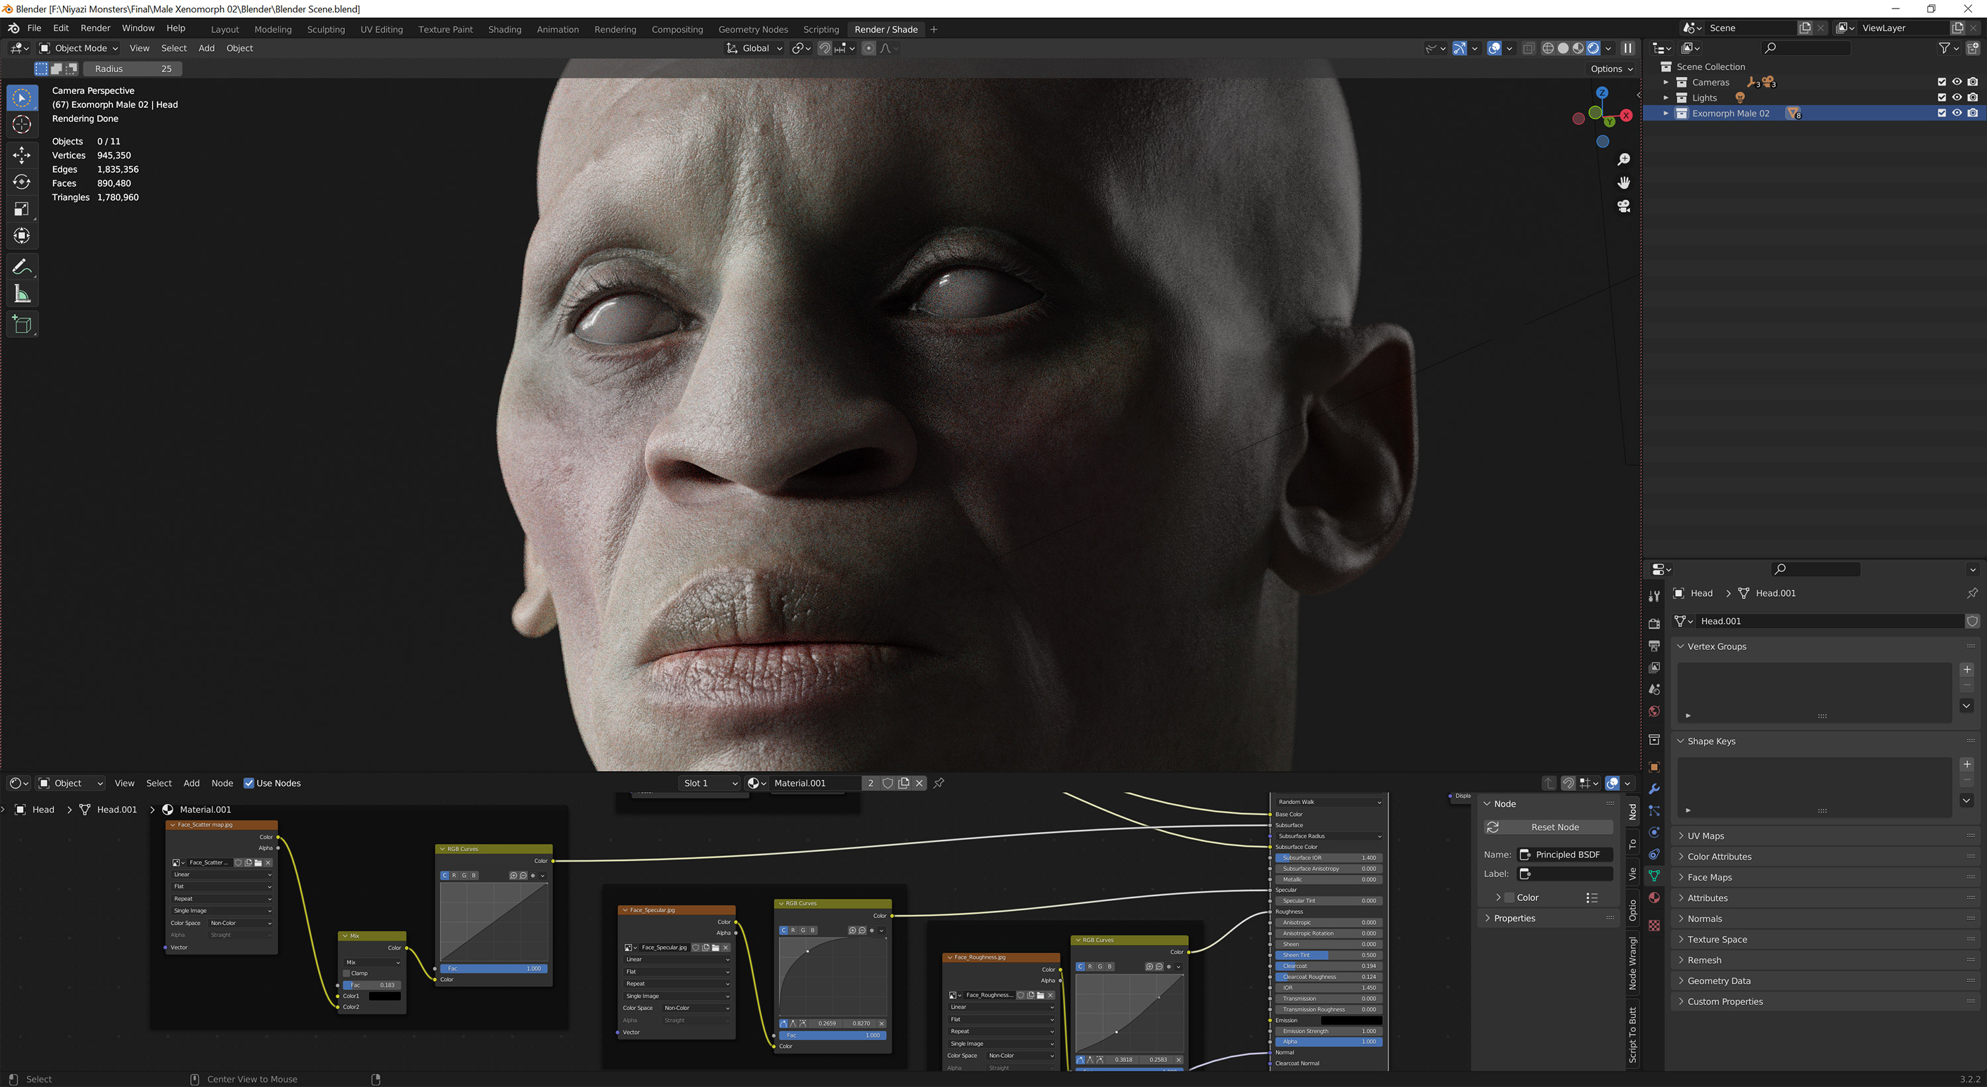
Task: Select the Rotate tool
Action: tap(22, 182)
